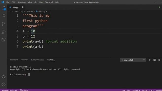Click 'C:' in the breadcrumb path
This screenshot has width=162, height=91.
point(10,11)
